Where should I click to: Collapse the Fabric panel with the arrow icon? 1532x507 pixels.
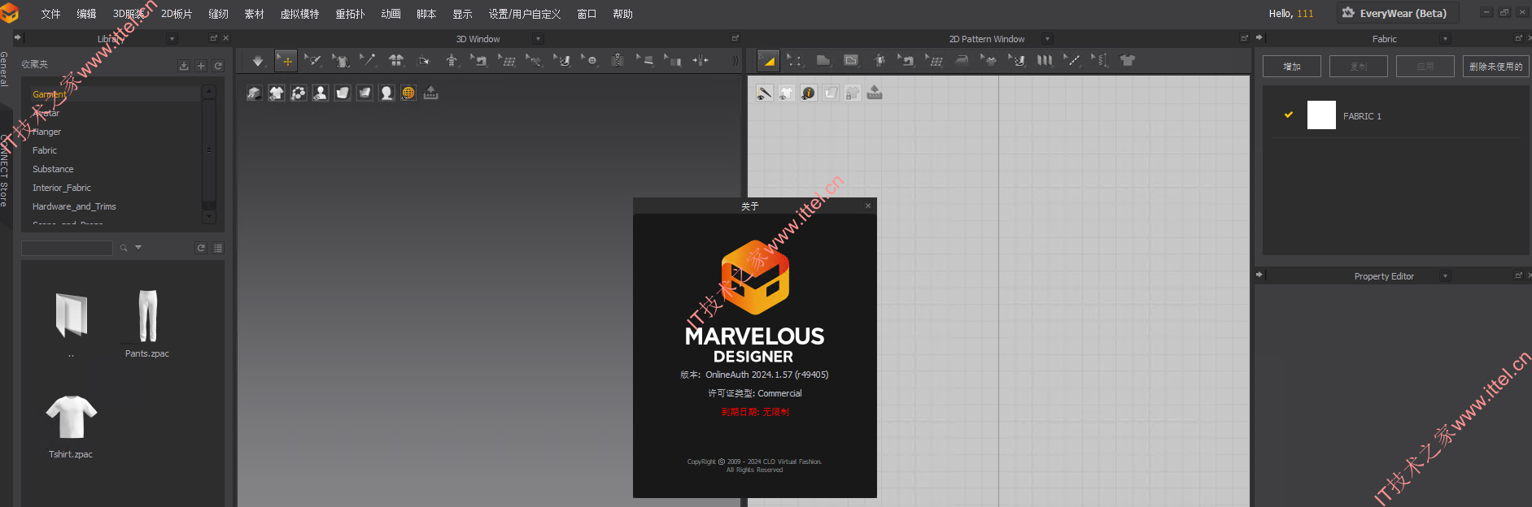[x=1259, y=38]
